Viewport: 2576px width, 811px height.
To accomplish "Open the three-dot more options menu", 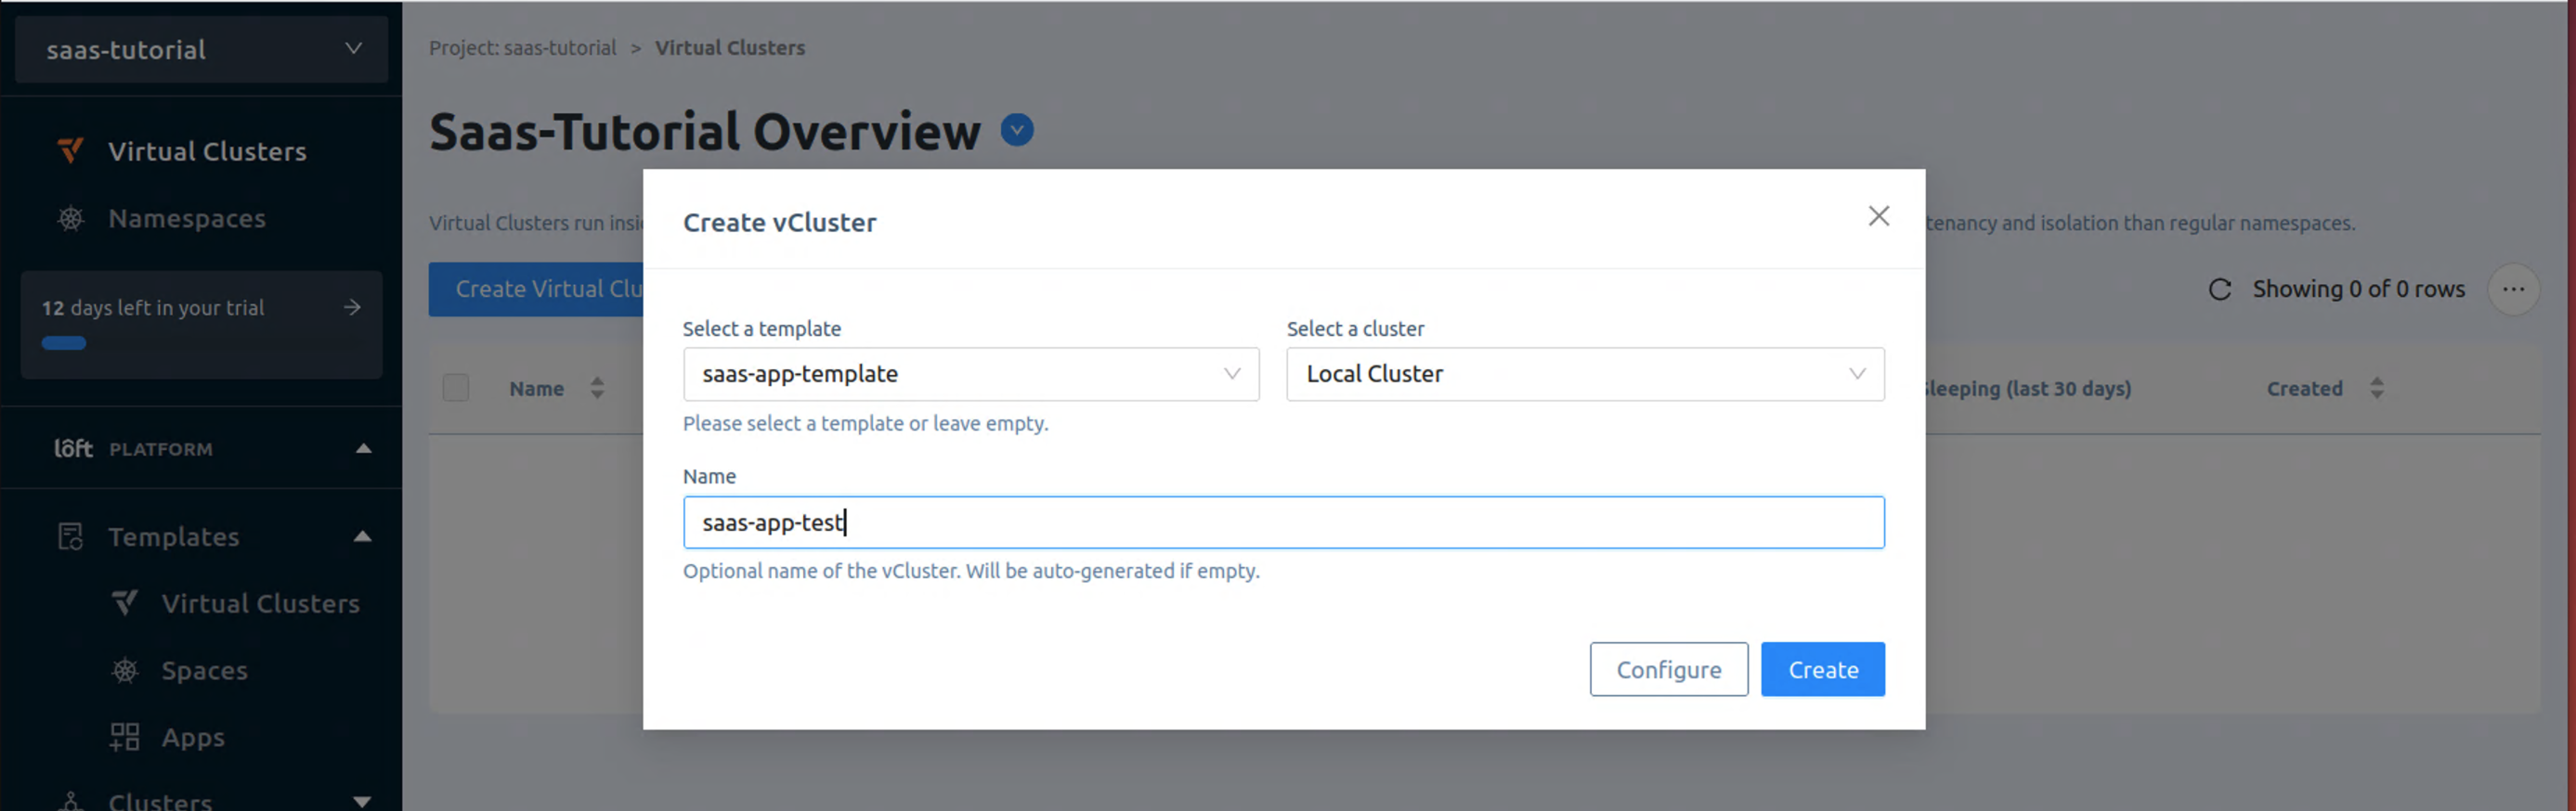I will [2513, 290].
